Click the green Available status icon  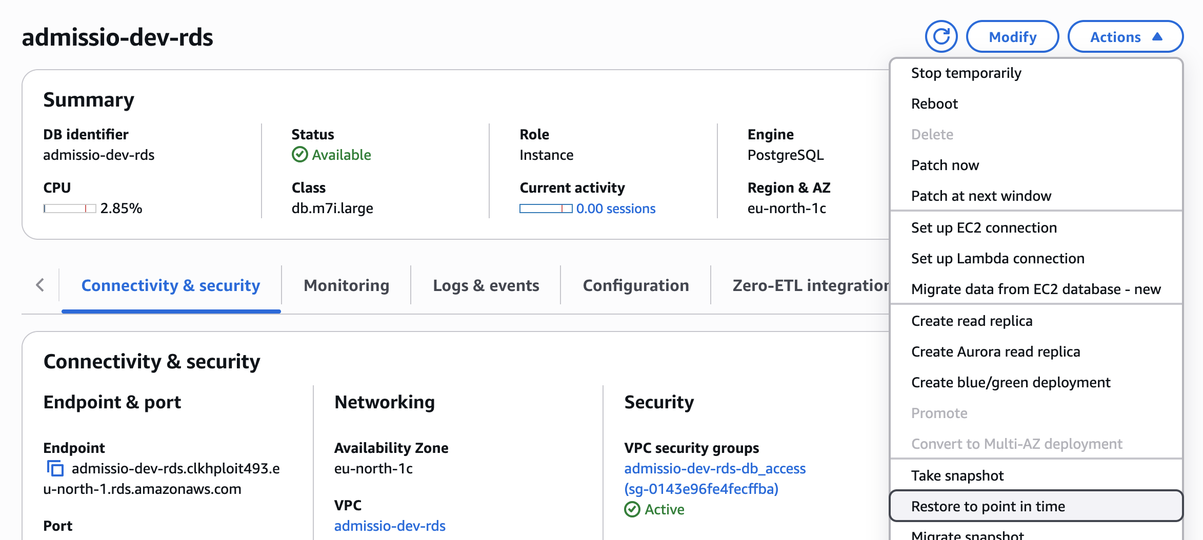pyautogui.click(x=299, y=155)
